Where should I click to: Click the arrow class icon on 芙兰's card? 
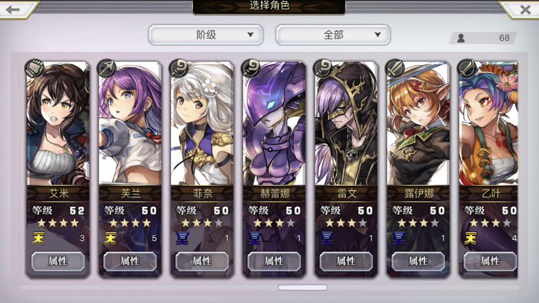coord(107,68)
